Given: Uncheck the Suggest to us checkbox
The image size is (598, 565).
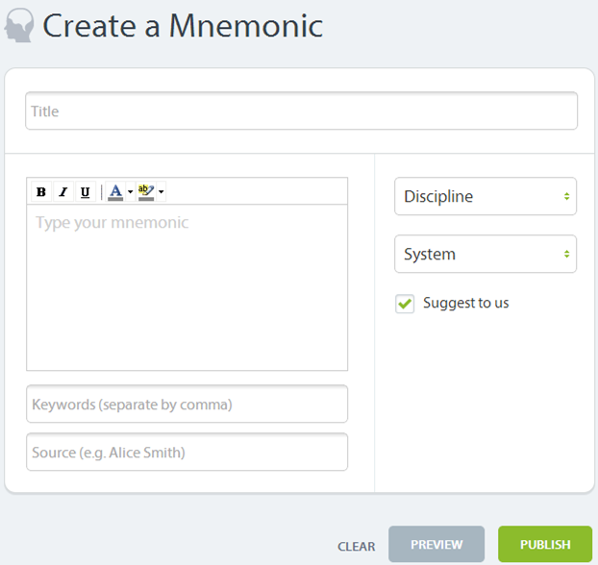Looking at the screenshot, I should click(x=405, y=304).
